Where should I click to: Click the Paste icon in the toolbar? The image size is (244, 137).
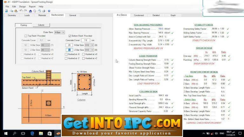click(x=16, y=11)
